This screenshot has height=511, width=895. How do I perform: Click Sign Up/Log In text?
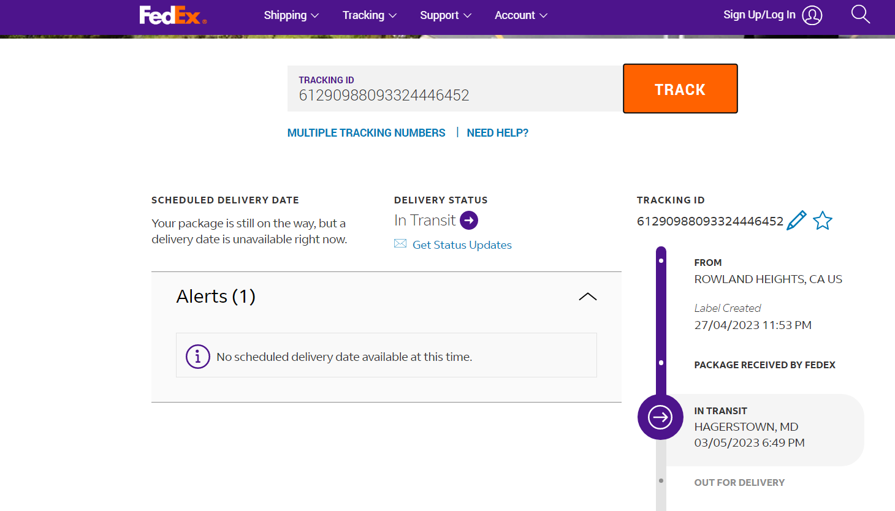point(759,15)
